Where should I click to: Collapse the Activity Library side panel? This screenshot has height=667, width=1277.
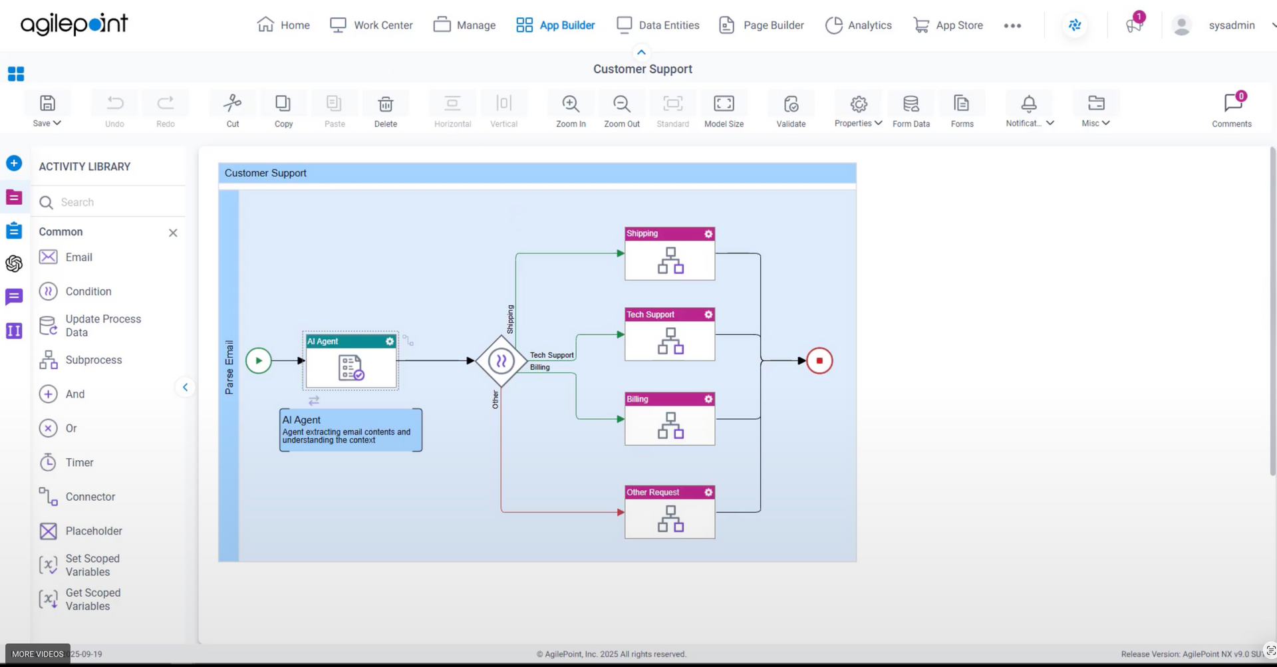click(185, 387)
